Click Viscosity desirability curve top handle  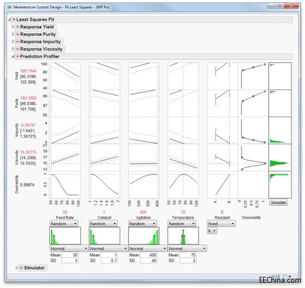[x=242, y=158]
